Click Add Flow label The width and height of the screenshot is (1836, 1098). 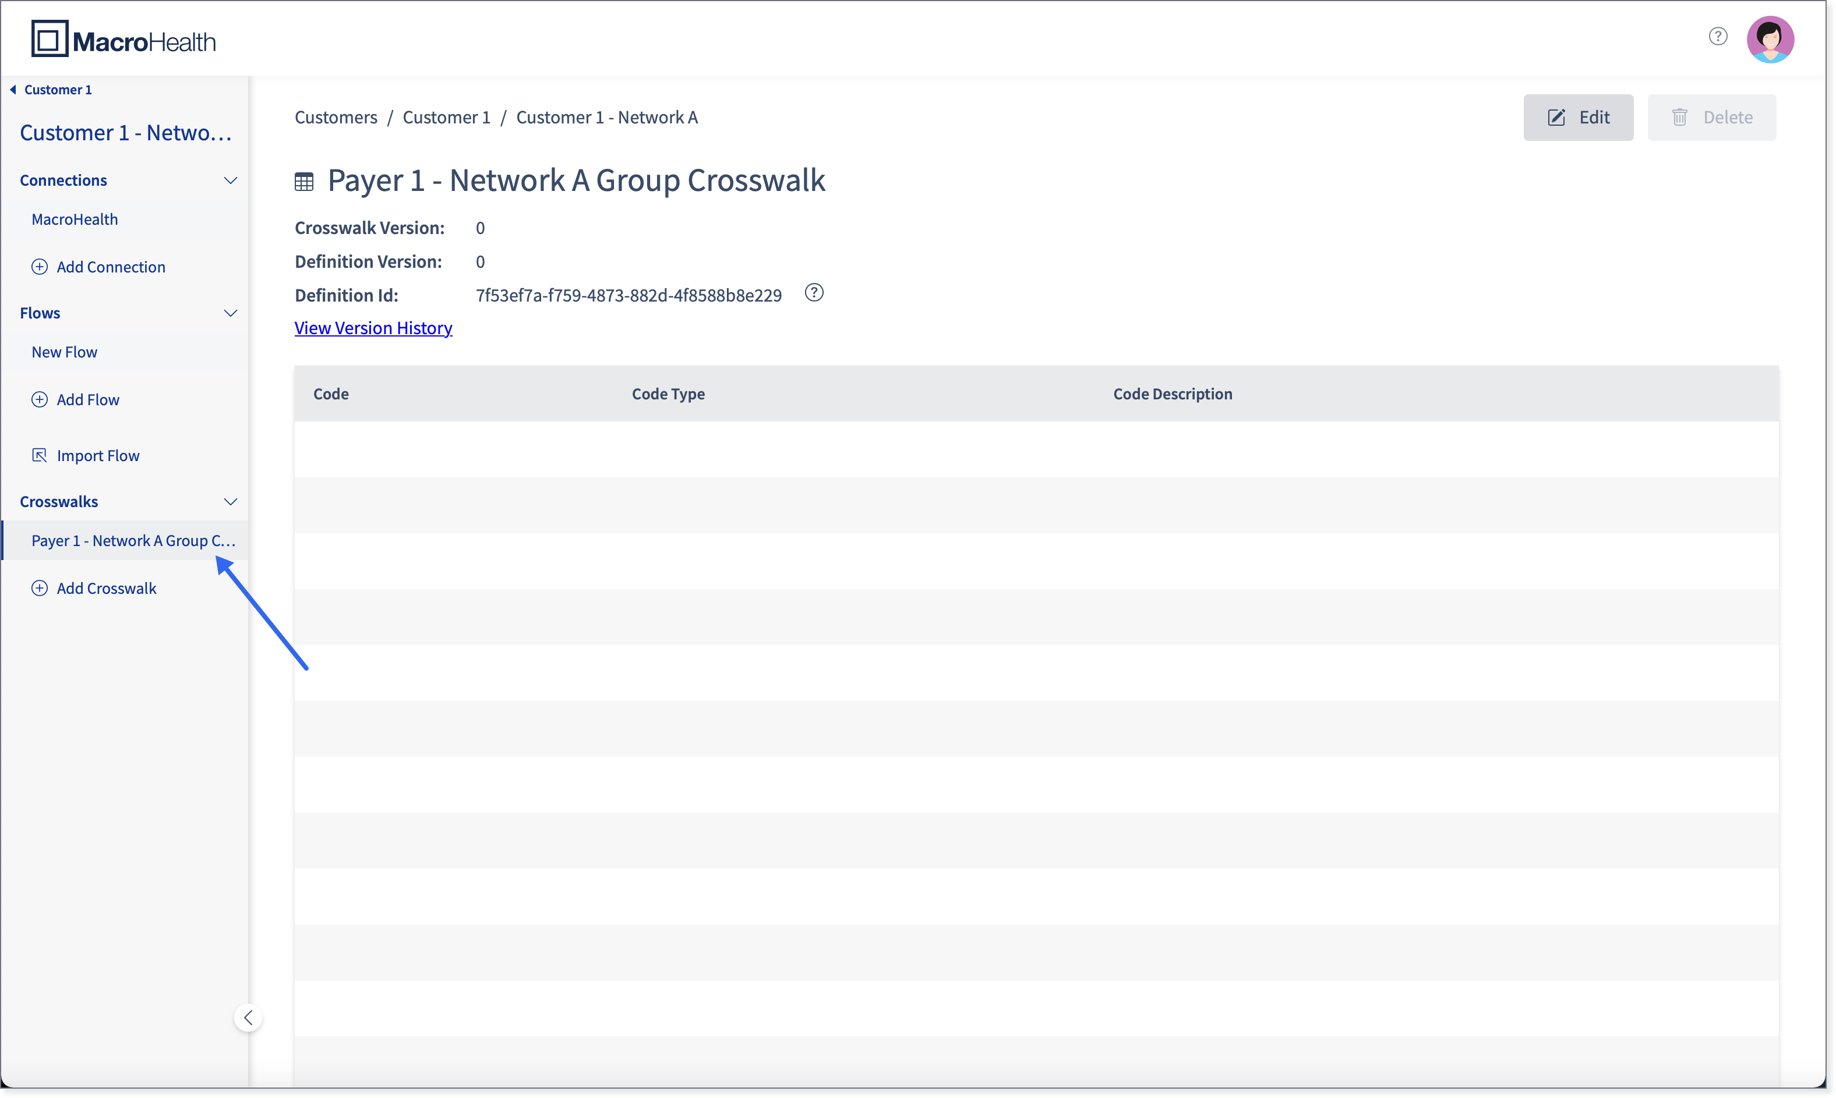[x=88, y=399]
